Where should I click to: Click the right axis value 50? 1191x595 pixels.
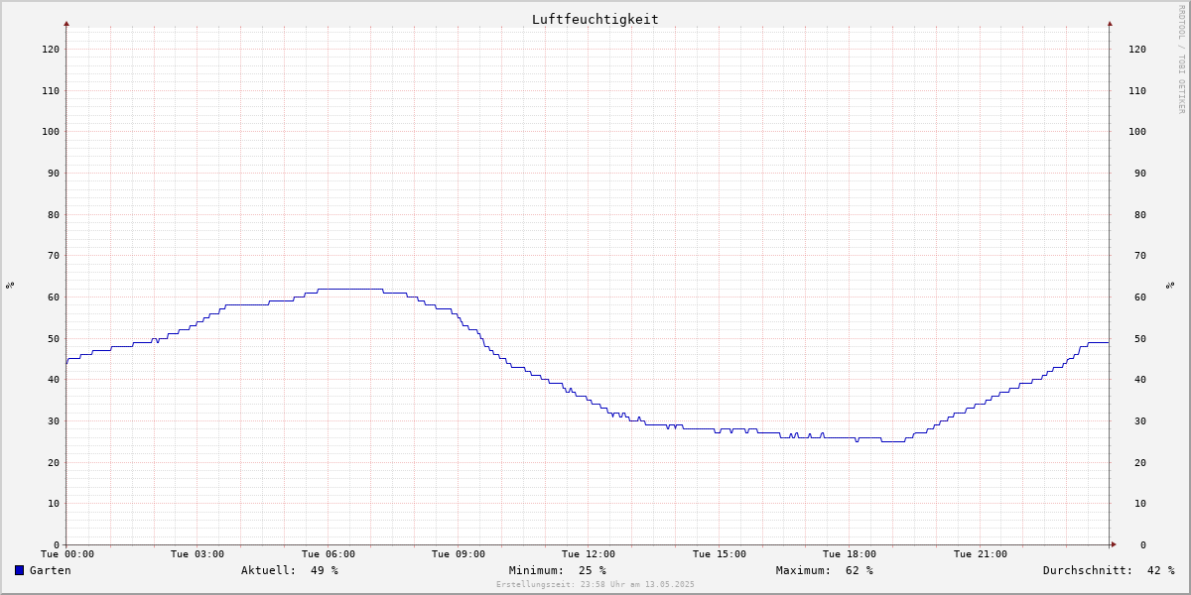[x=1140, y=338]
